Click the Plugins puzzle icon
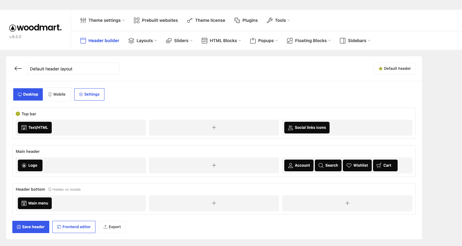 coord(237,20)
